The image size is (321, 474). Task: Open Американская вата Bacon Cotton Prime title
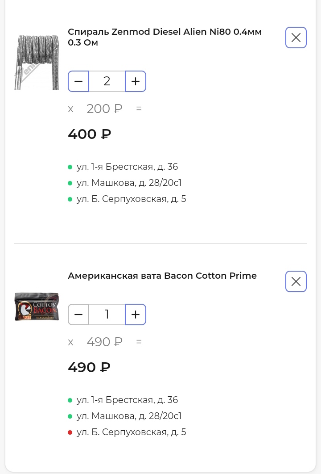tap(162, 276)
